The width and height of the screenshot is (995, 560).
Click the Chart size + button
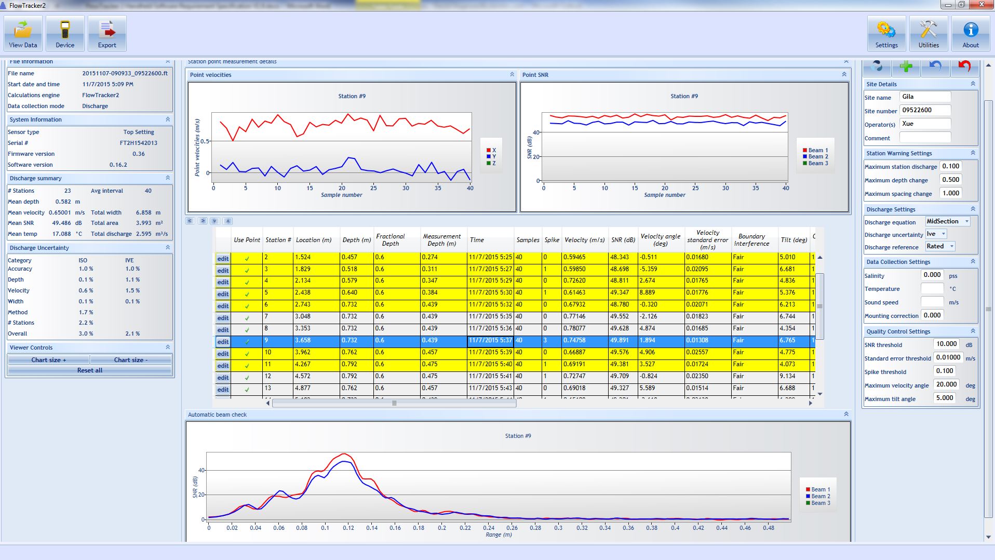pyautogui.click(x=48, y=359)
